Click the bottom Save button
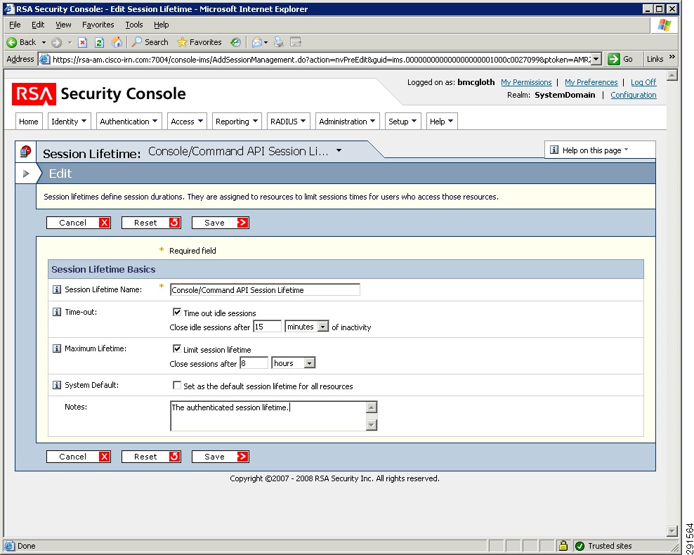Screen dimensions: 694x555 tap(221, 457)
